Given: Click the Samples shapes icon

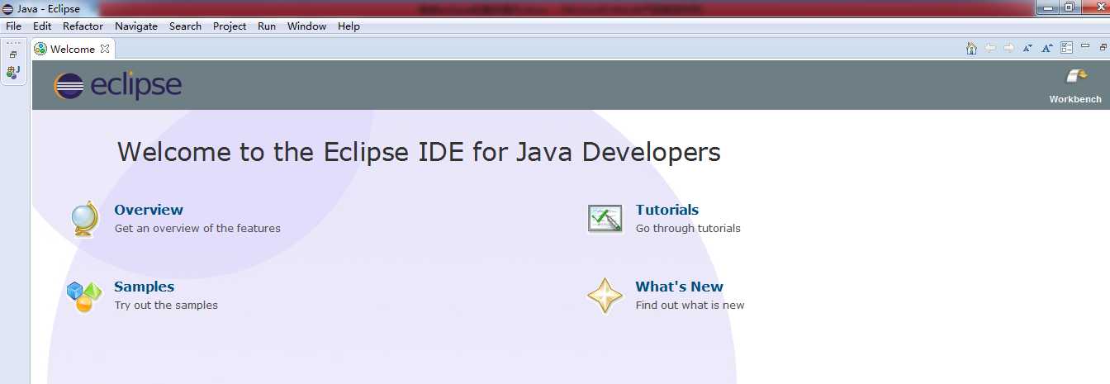Looking at the screenshot, I should click(84, 296).
